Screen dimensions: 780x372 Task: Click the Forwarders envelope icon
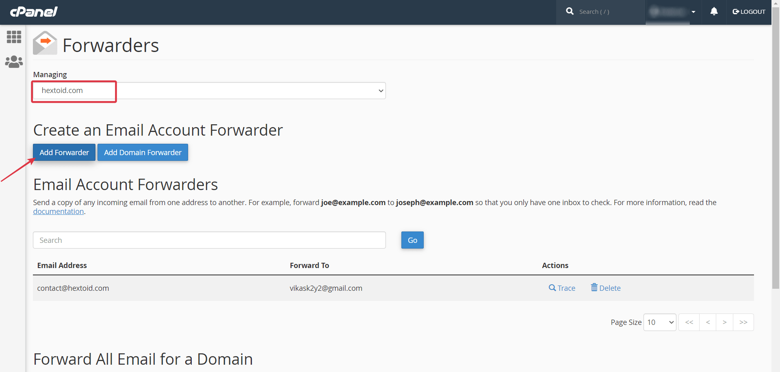pyautogui.click(x=45, y=43)
